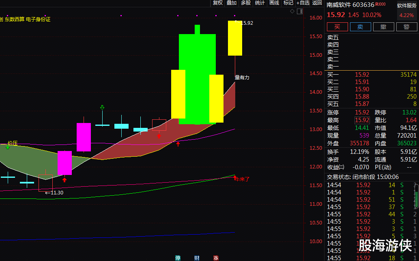Click the 换手 value 12.19%
419x261 pixels.
[360, 152]
